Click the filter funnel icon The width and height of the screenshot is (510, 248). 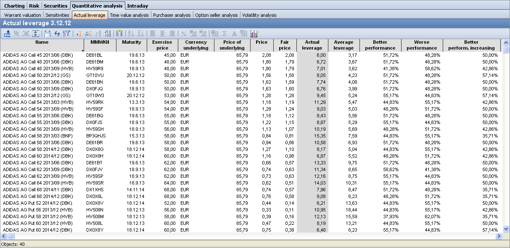coord(66,34)
